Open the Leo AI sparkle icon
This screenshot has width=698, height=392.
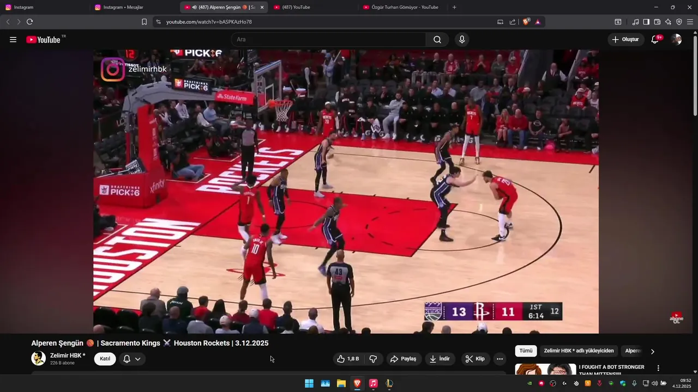668,22
